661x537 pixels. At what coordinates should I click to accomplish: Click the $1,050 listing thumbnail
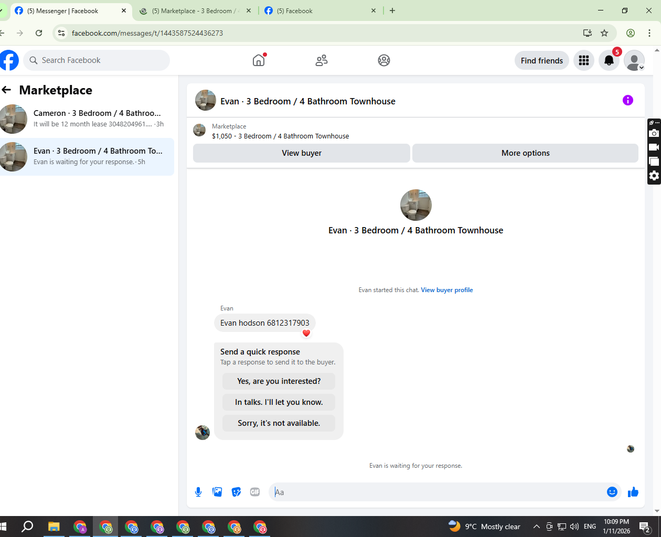click(x=199, y=130)
